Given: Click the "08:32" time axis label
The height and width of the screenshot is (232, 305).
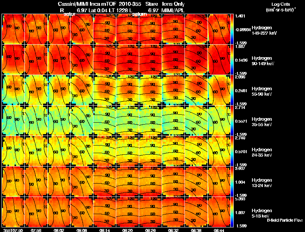Looking at the screenshot, I should coord(173,230).
